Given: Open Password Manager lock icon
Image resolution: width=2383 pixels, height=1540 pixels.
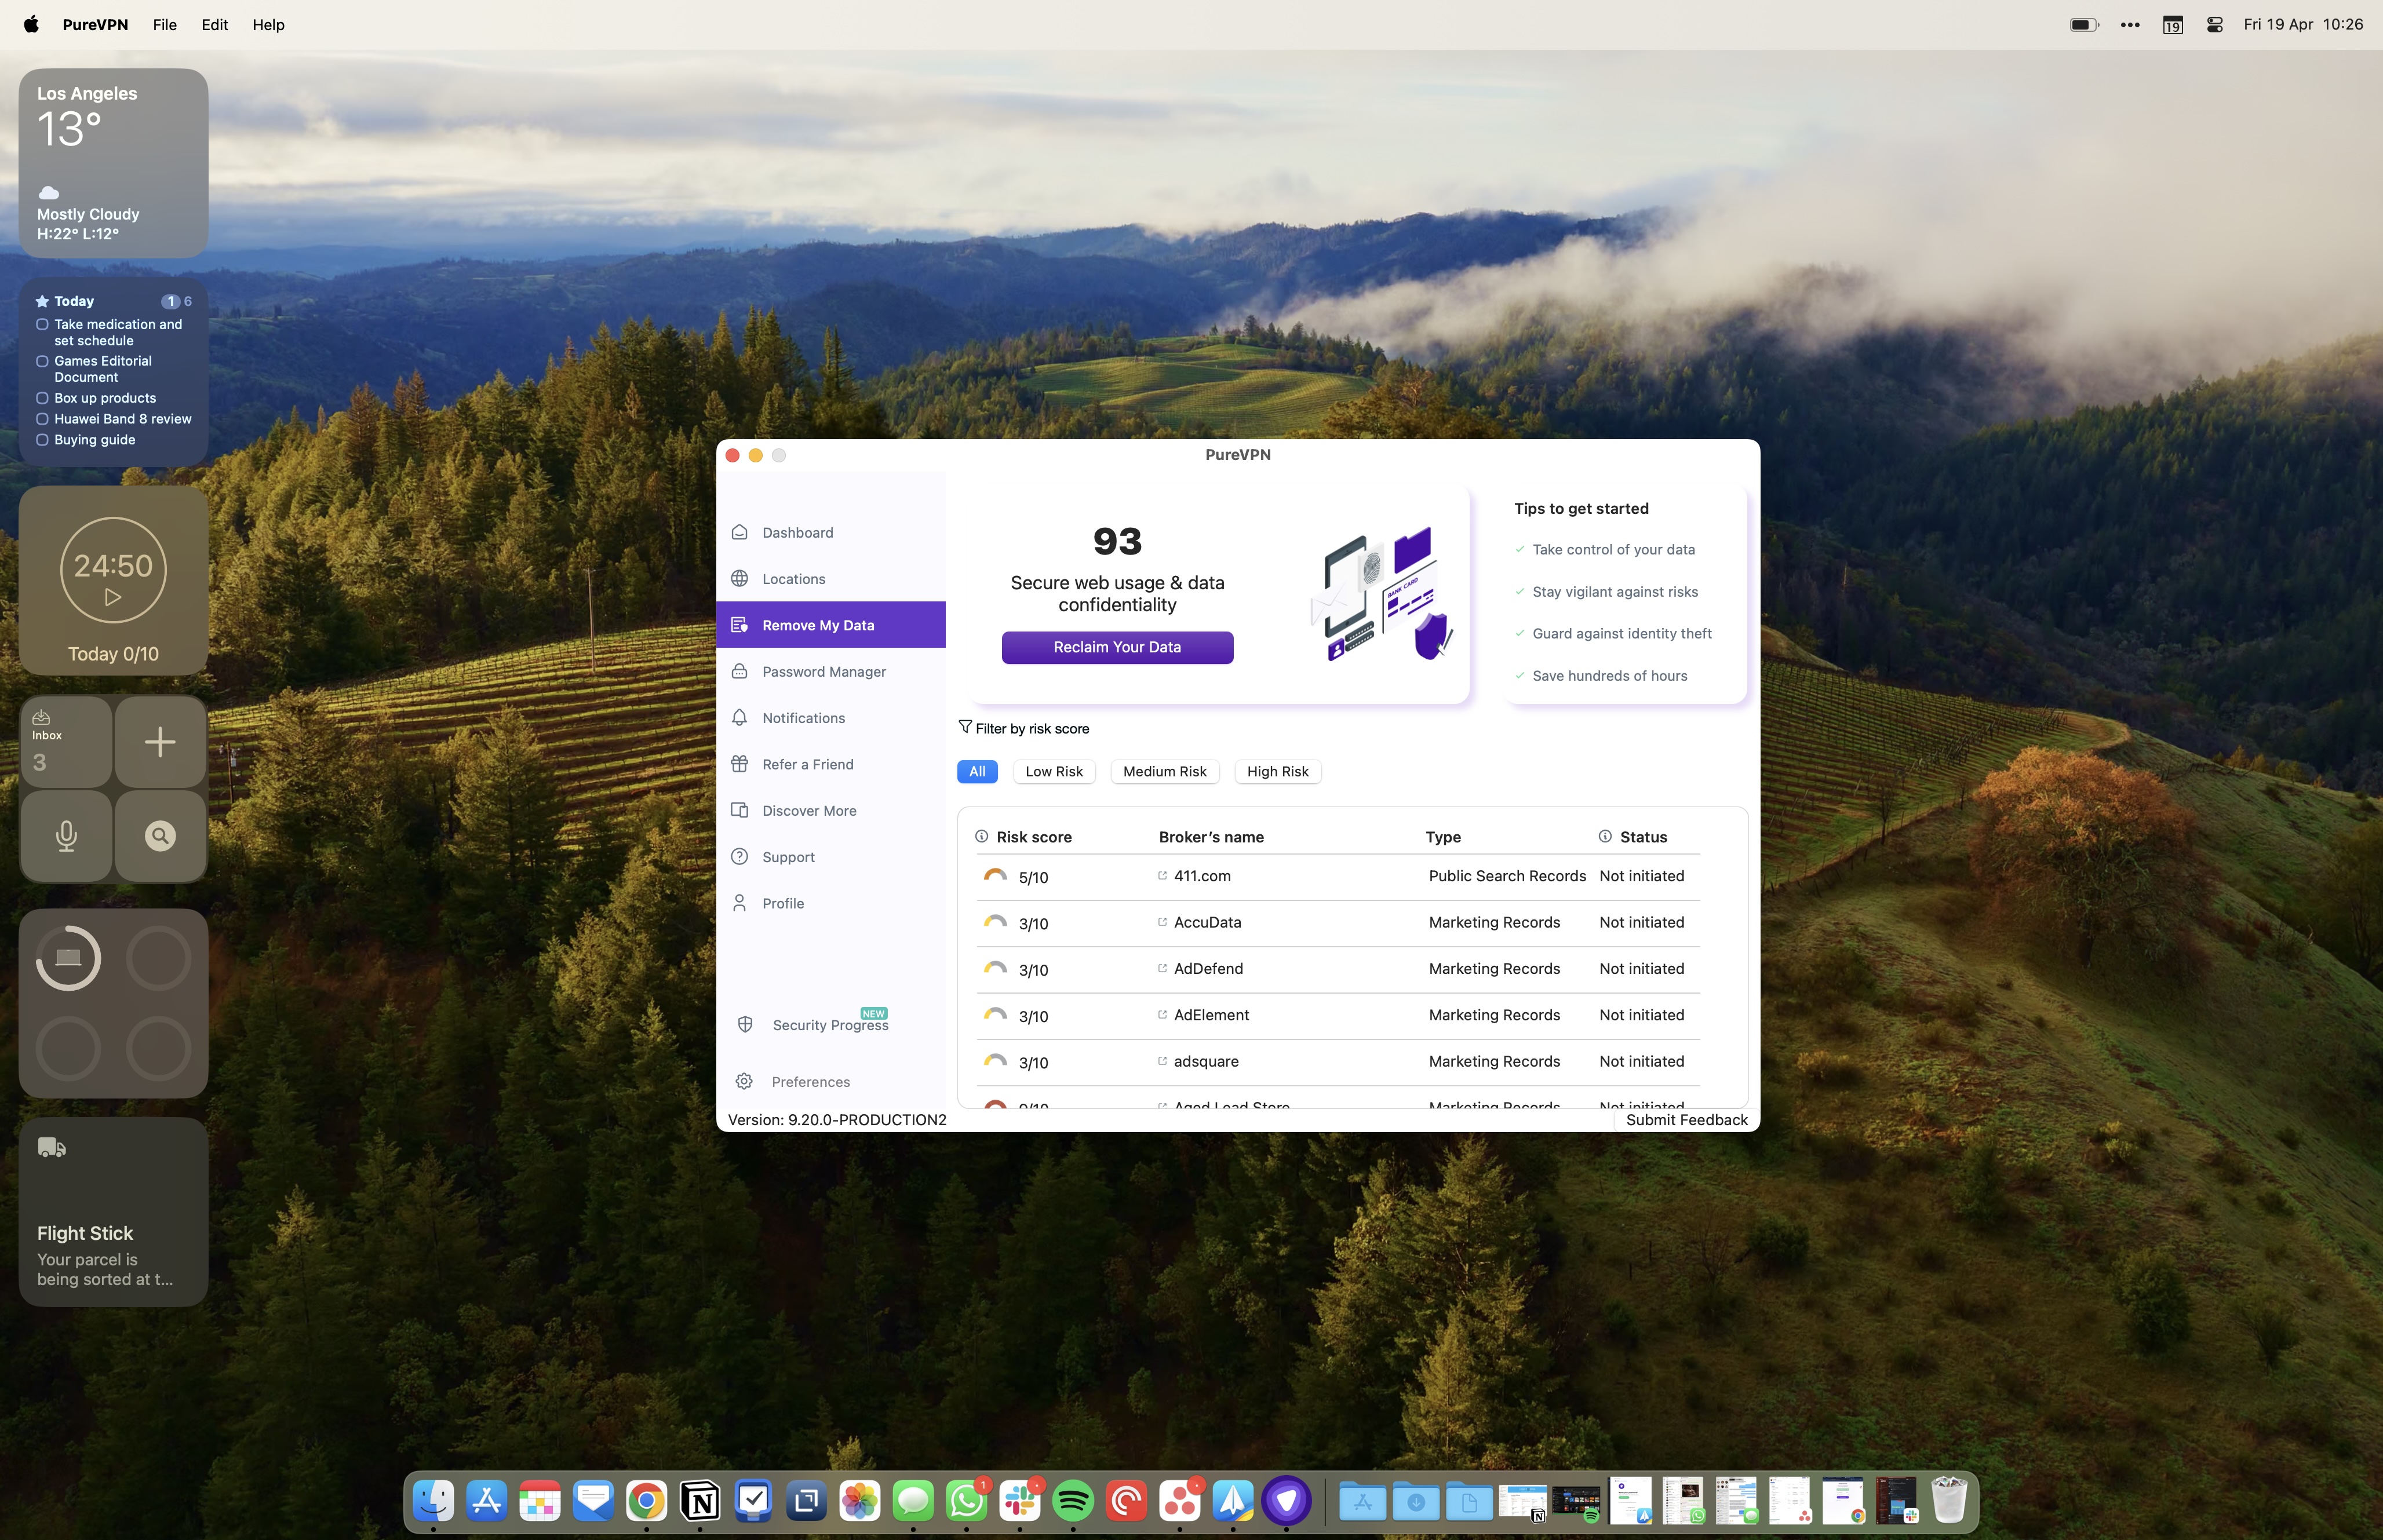Looking at the screenshot, I should click(x=740, y=671).
